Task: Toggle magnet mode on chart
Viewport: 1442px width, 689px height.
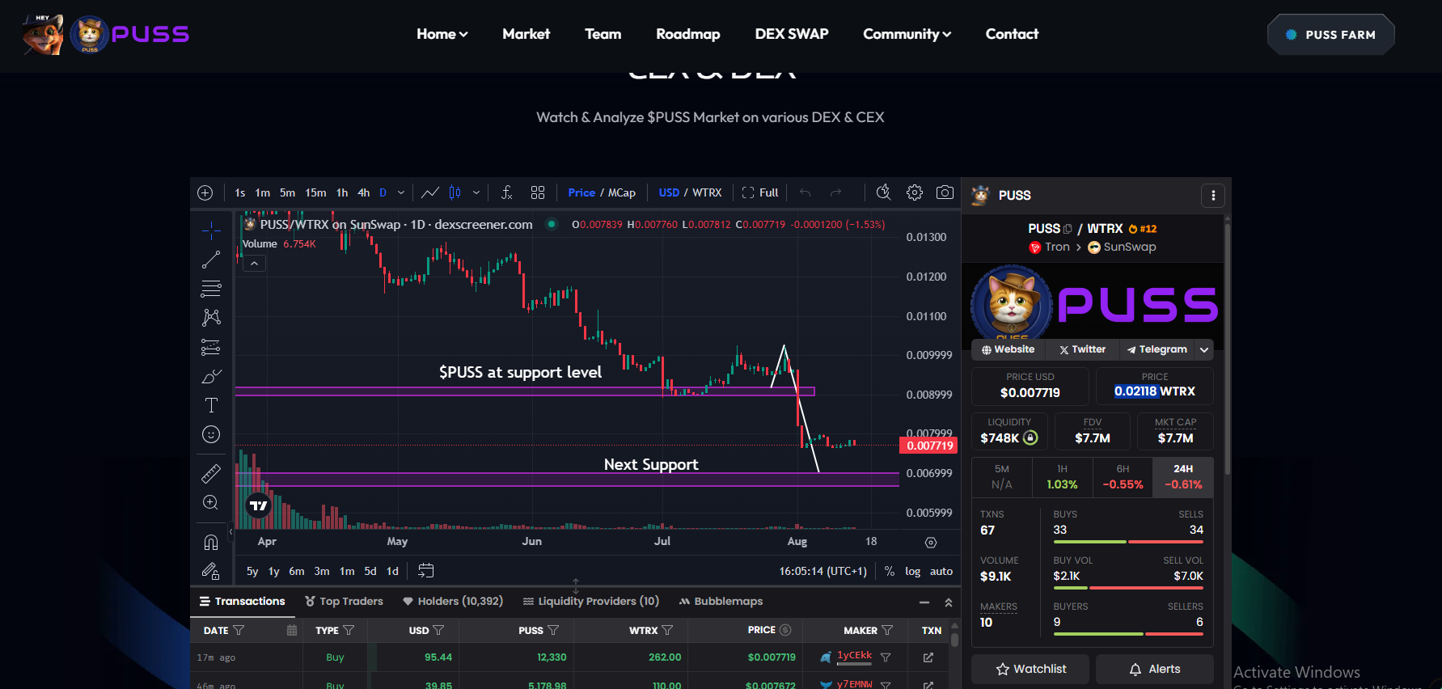Action: click(211, 542)
